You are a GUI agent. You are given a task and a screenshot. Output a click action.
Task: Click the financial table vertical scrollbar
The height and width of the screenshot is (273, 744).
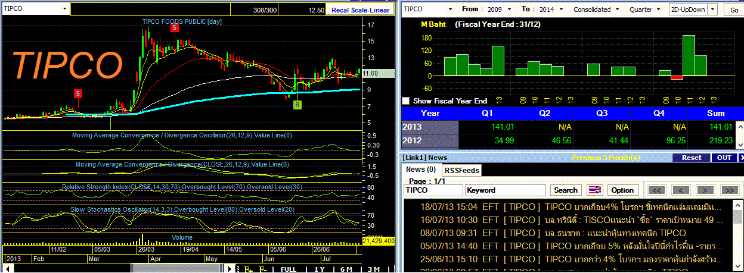pos(739,135)
